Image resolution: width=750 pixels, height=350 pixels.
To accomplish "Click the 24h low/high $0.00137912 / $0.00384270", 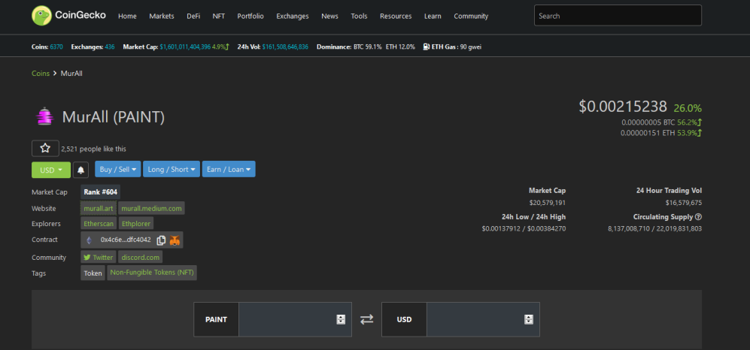I will pyautogui.click(x=524, y=229).
